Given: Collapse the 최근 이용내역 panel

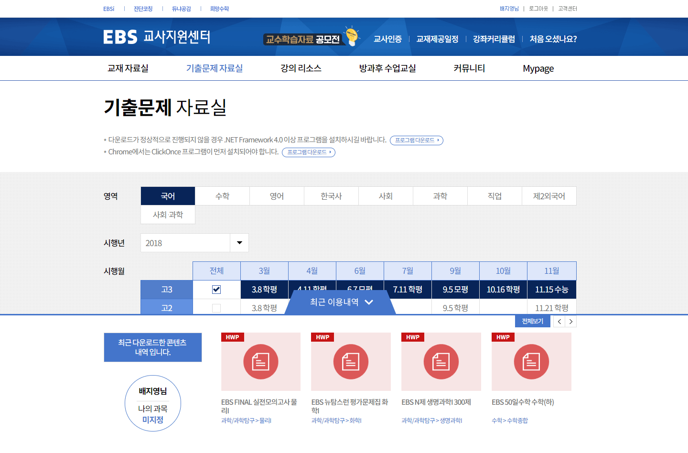Looking at the screenshot, I should [x=341, y=302].
